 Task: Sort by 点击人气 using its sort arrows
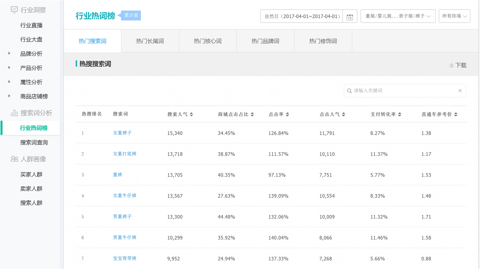[344, 114]
